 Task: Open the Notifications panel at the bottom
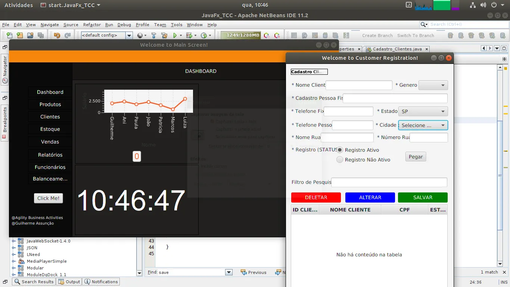coord(101,282)
